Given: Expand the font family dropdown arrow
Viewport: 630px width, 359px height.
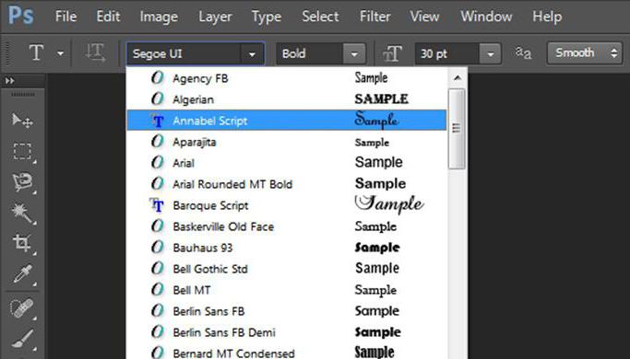Looking at the screenshot, I should point(252,53).
